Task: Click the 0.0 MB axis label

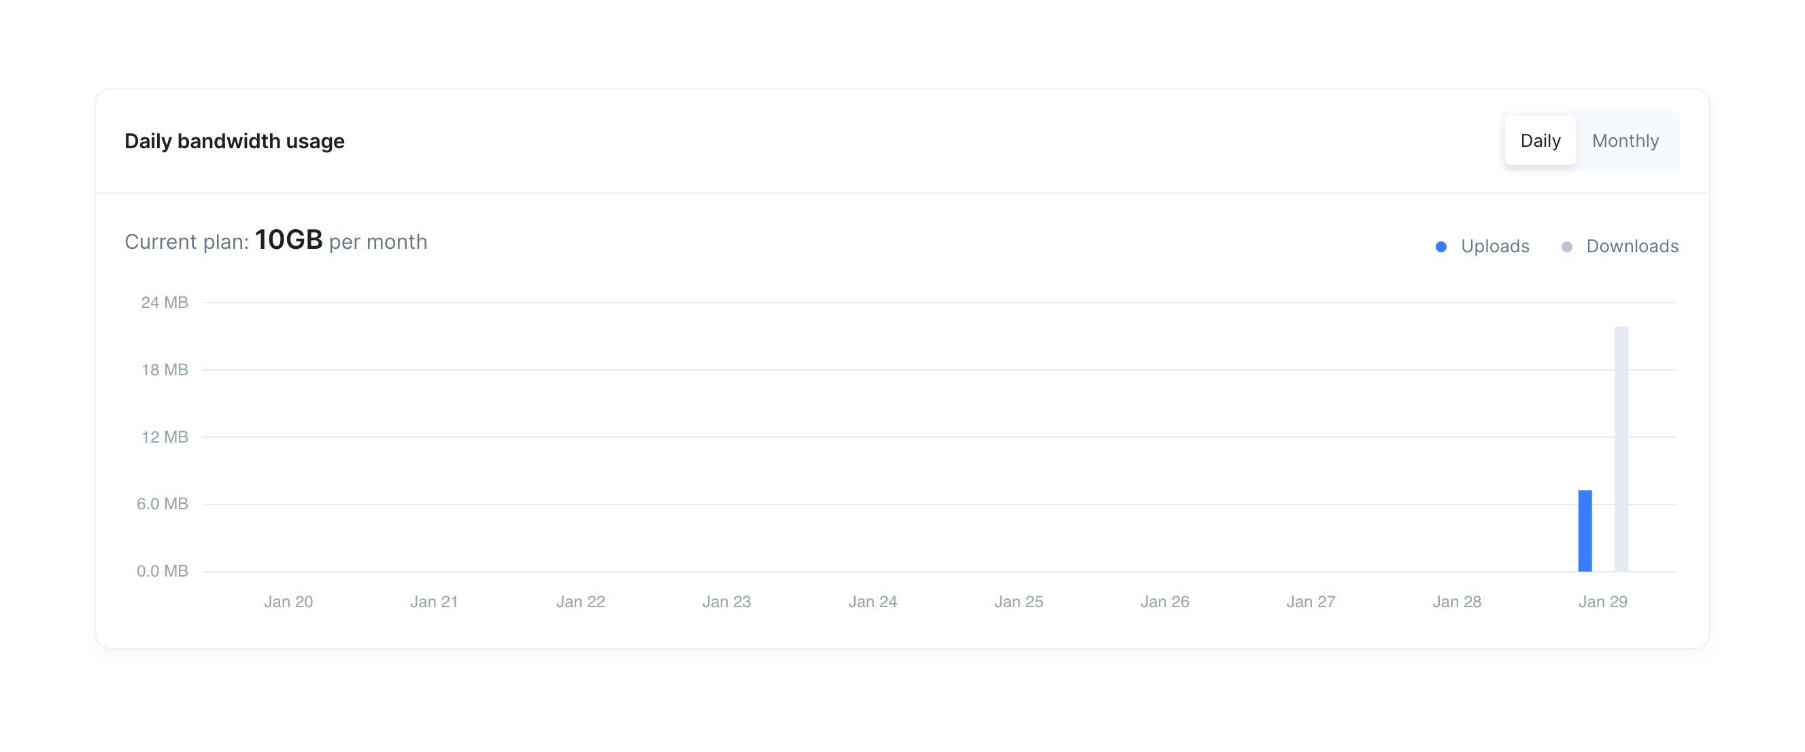Action: [x=163, y=571]
